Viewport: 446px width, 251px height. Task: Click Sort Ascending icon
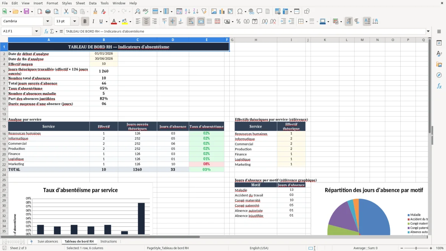point(187,12)
